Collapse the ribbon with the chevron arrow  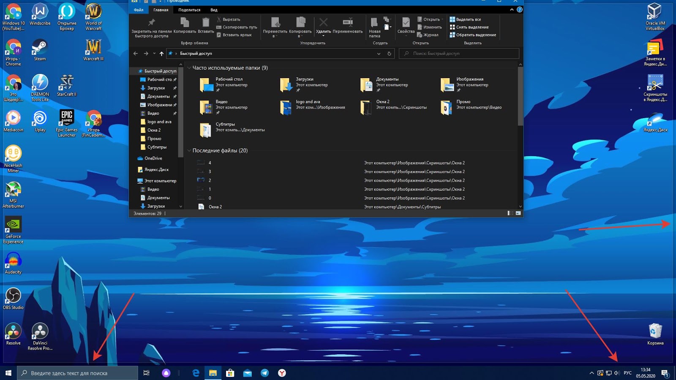click(512, 10)
